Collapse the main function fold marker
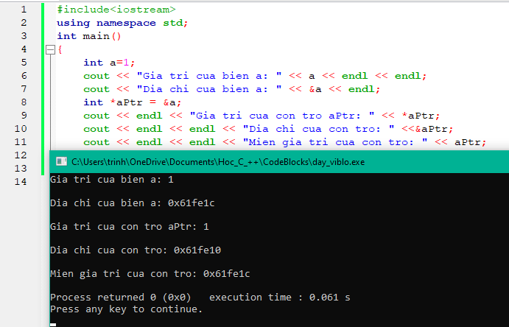 click(50, 50)
